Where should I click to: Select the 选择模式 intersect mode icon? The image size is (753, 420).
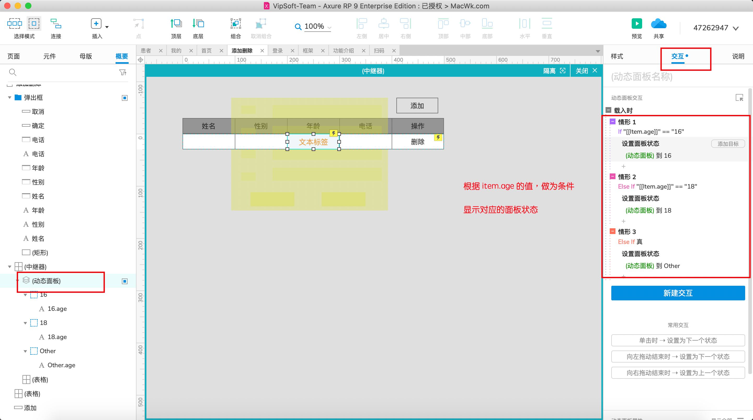pos(14,24)
